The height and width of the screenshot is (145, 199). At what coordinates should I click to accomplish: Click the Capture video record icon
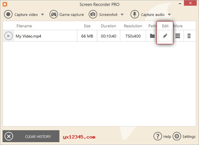[8, 14]
